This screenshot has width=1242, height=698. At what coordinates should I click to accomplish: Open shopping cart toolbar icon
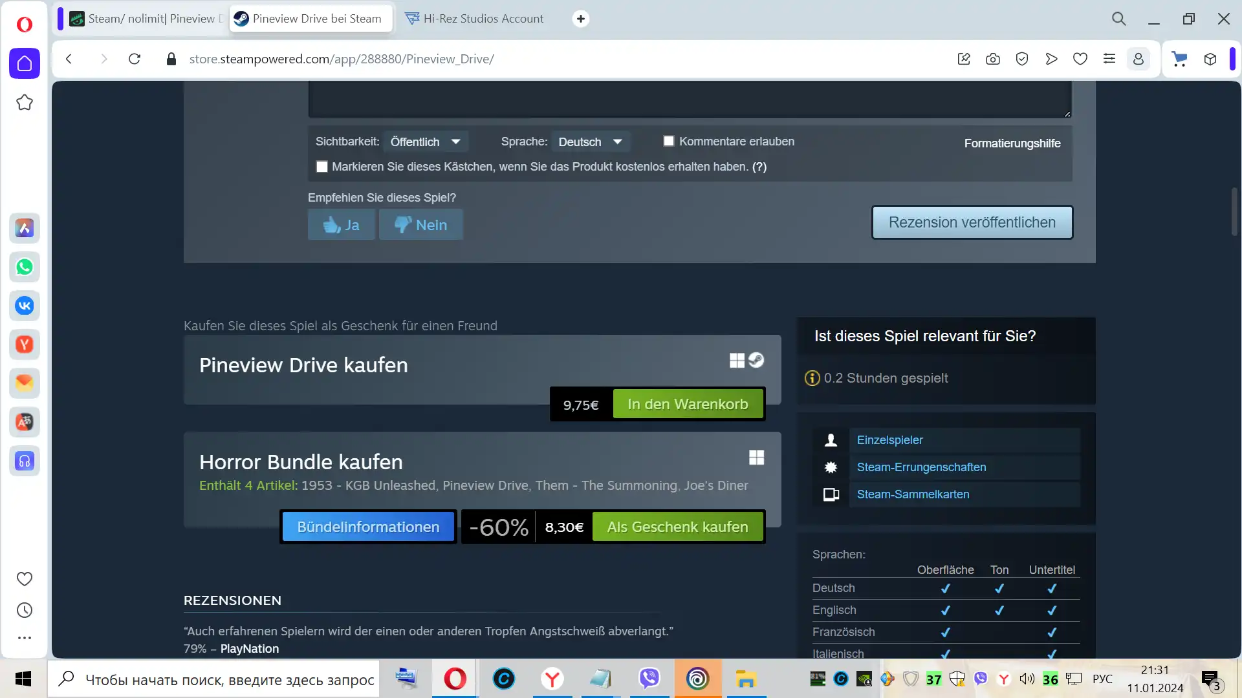click(x=1180, y=59)
